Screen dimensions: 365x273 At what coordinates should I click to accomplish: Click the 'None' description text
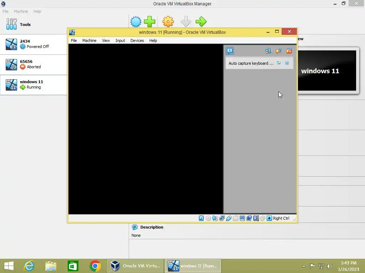tap(136, 235)
